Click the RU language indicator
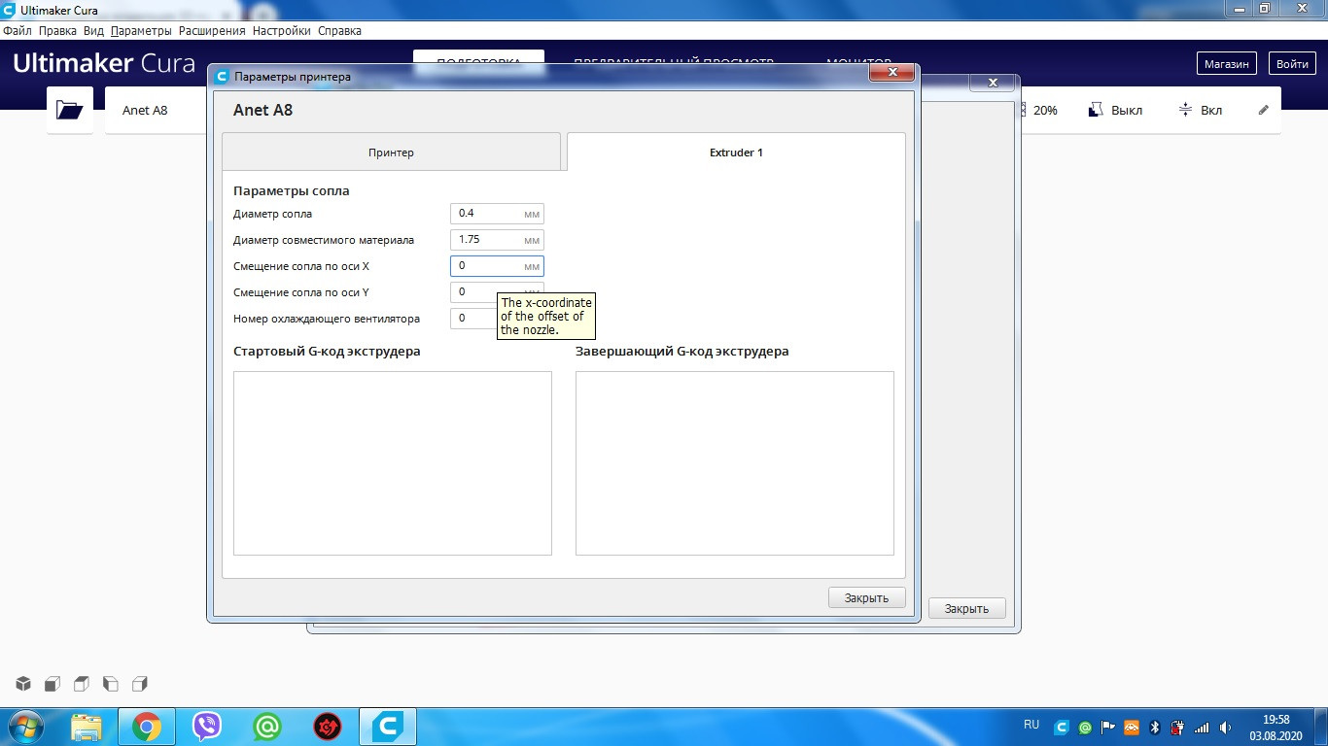Viewport: 1328px width, 746px height. tap(1031, 725)
